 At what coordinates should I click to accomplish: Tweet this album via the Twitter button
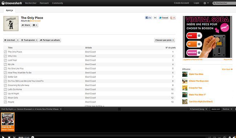[x=163, y=18]
